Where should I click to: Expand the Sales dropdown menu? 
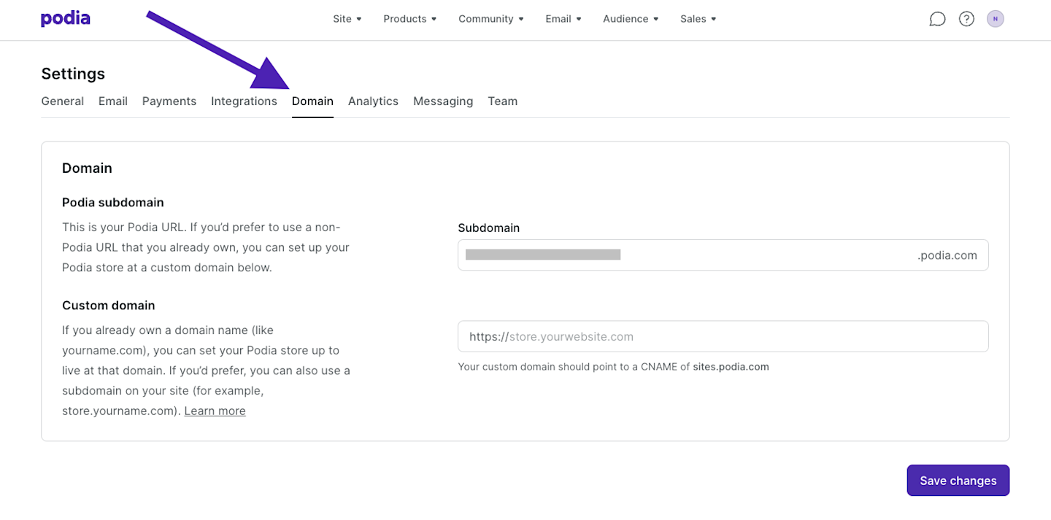[698, 19]
